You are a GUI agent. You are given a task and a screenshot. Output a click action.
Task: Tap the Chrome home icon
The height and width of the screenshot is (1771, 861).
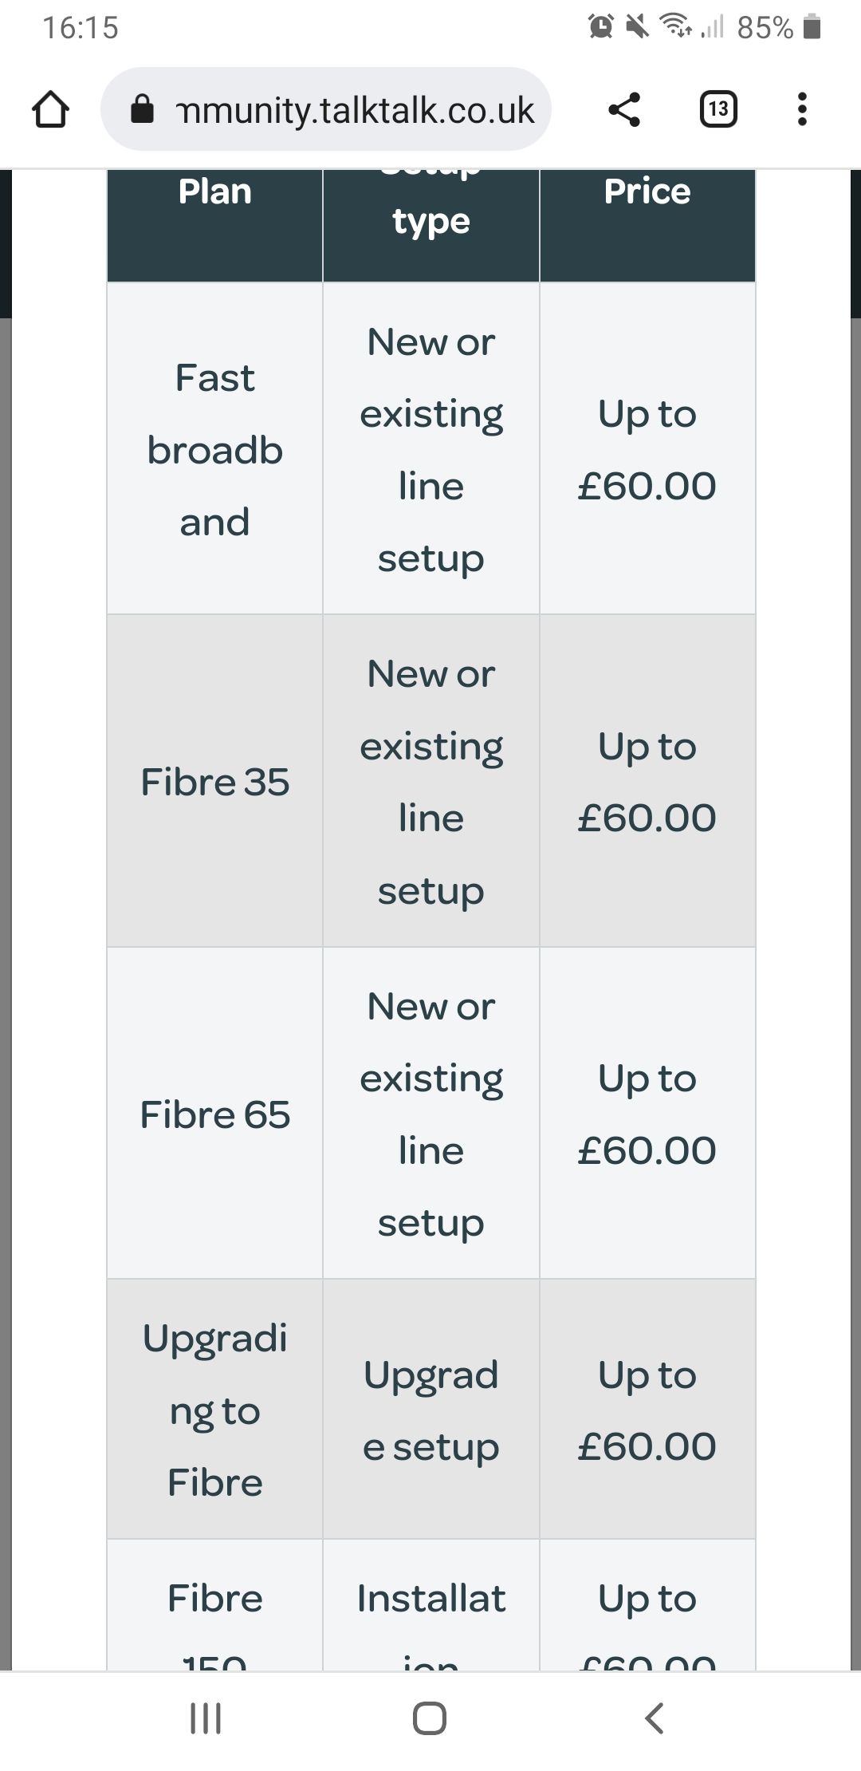pyautogui.click(x=50, y=110)
